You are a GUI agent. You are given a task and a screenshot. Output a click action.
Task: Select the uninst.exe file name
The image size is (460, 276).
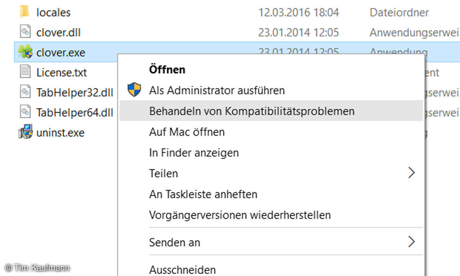tap(61, 133)
